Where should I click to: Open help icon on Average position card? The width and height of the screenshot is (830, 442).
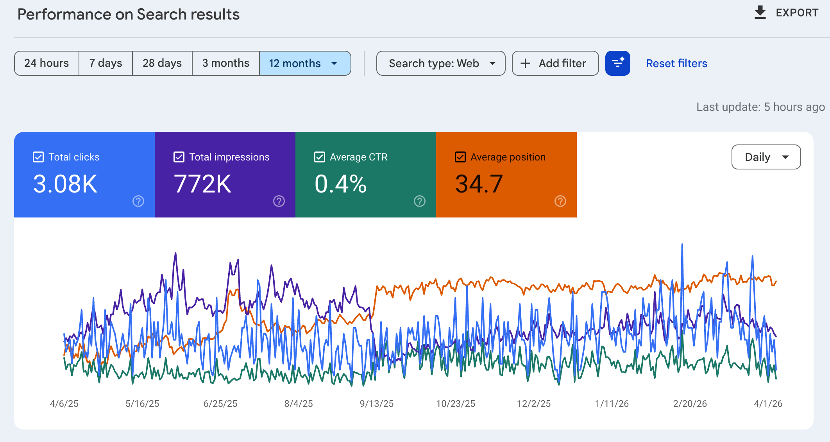tap(560, 201)
